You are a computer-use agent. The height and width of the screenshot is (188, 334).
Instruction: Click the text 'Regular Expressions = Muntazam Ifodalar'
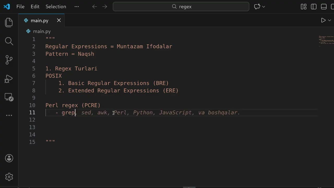click(109, 46)
